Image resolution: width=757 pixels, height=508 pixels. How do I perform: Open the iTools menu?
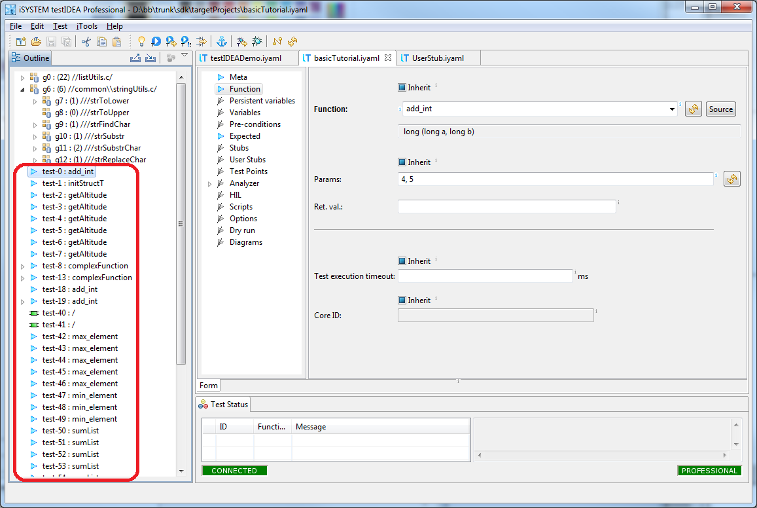point(87,26)
